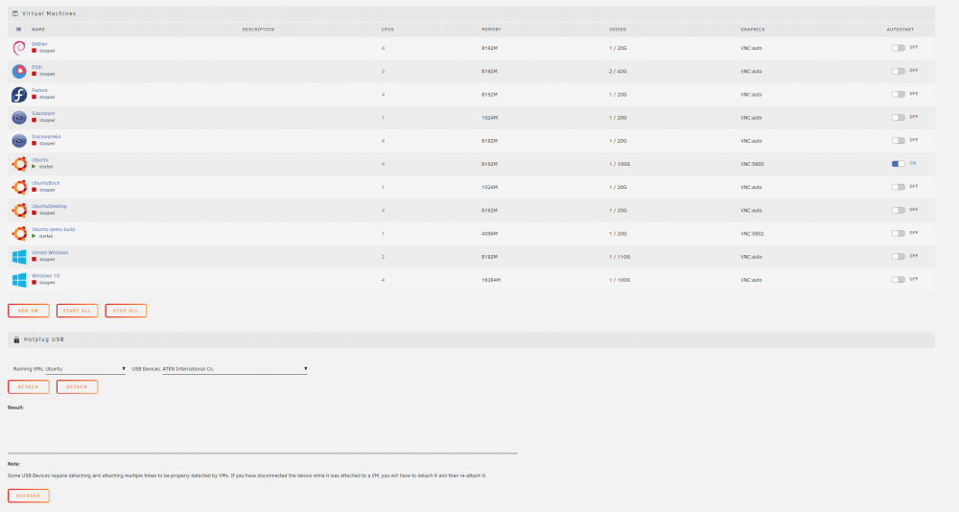
Task: Open the Windows 10 name link
Action: click(45, 276)
